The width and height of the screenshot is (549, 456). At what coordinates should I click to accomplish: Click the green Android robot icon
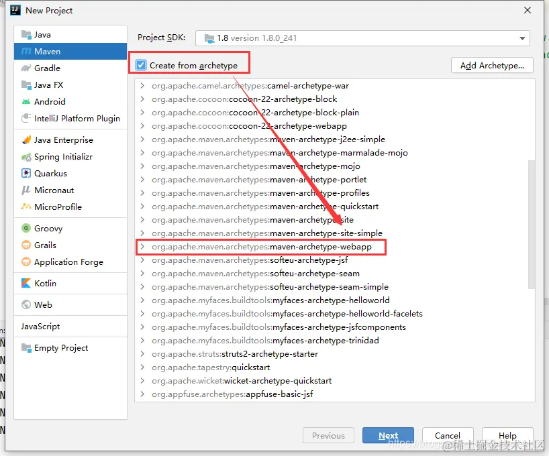click(26, 102)
